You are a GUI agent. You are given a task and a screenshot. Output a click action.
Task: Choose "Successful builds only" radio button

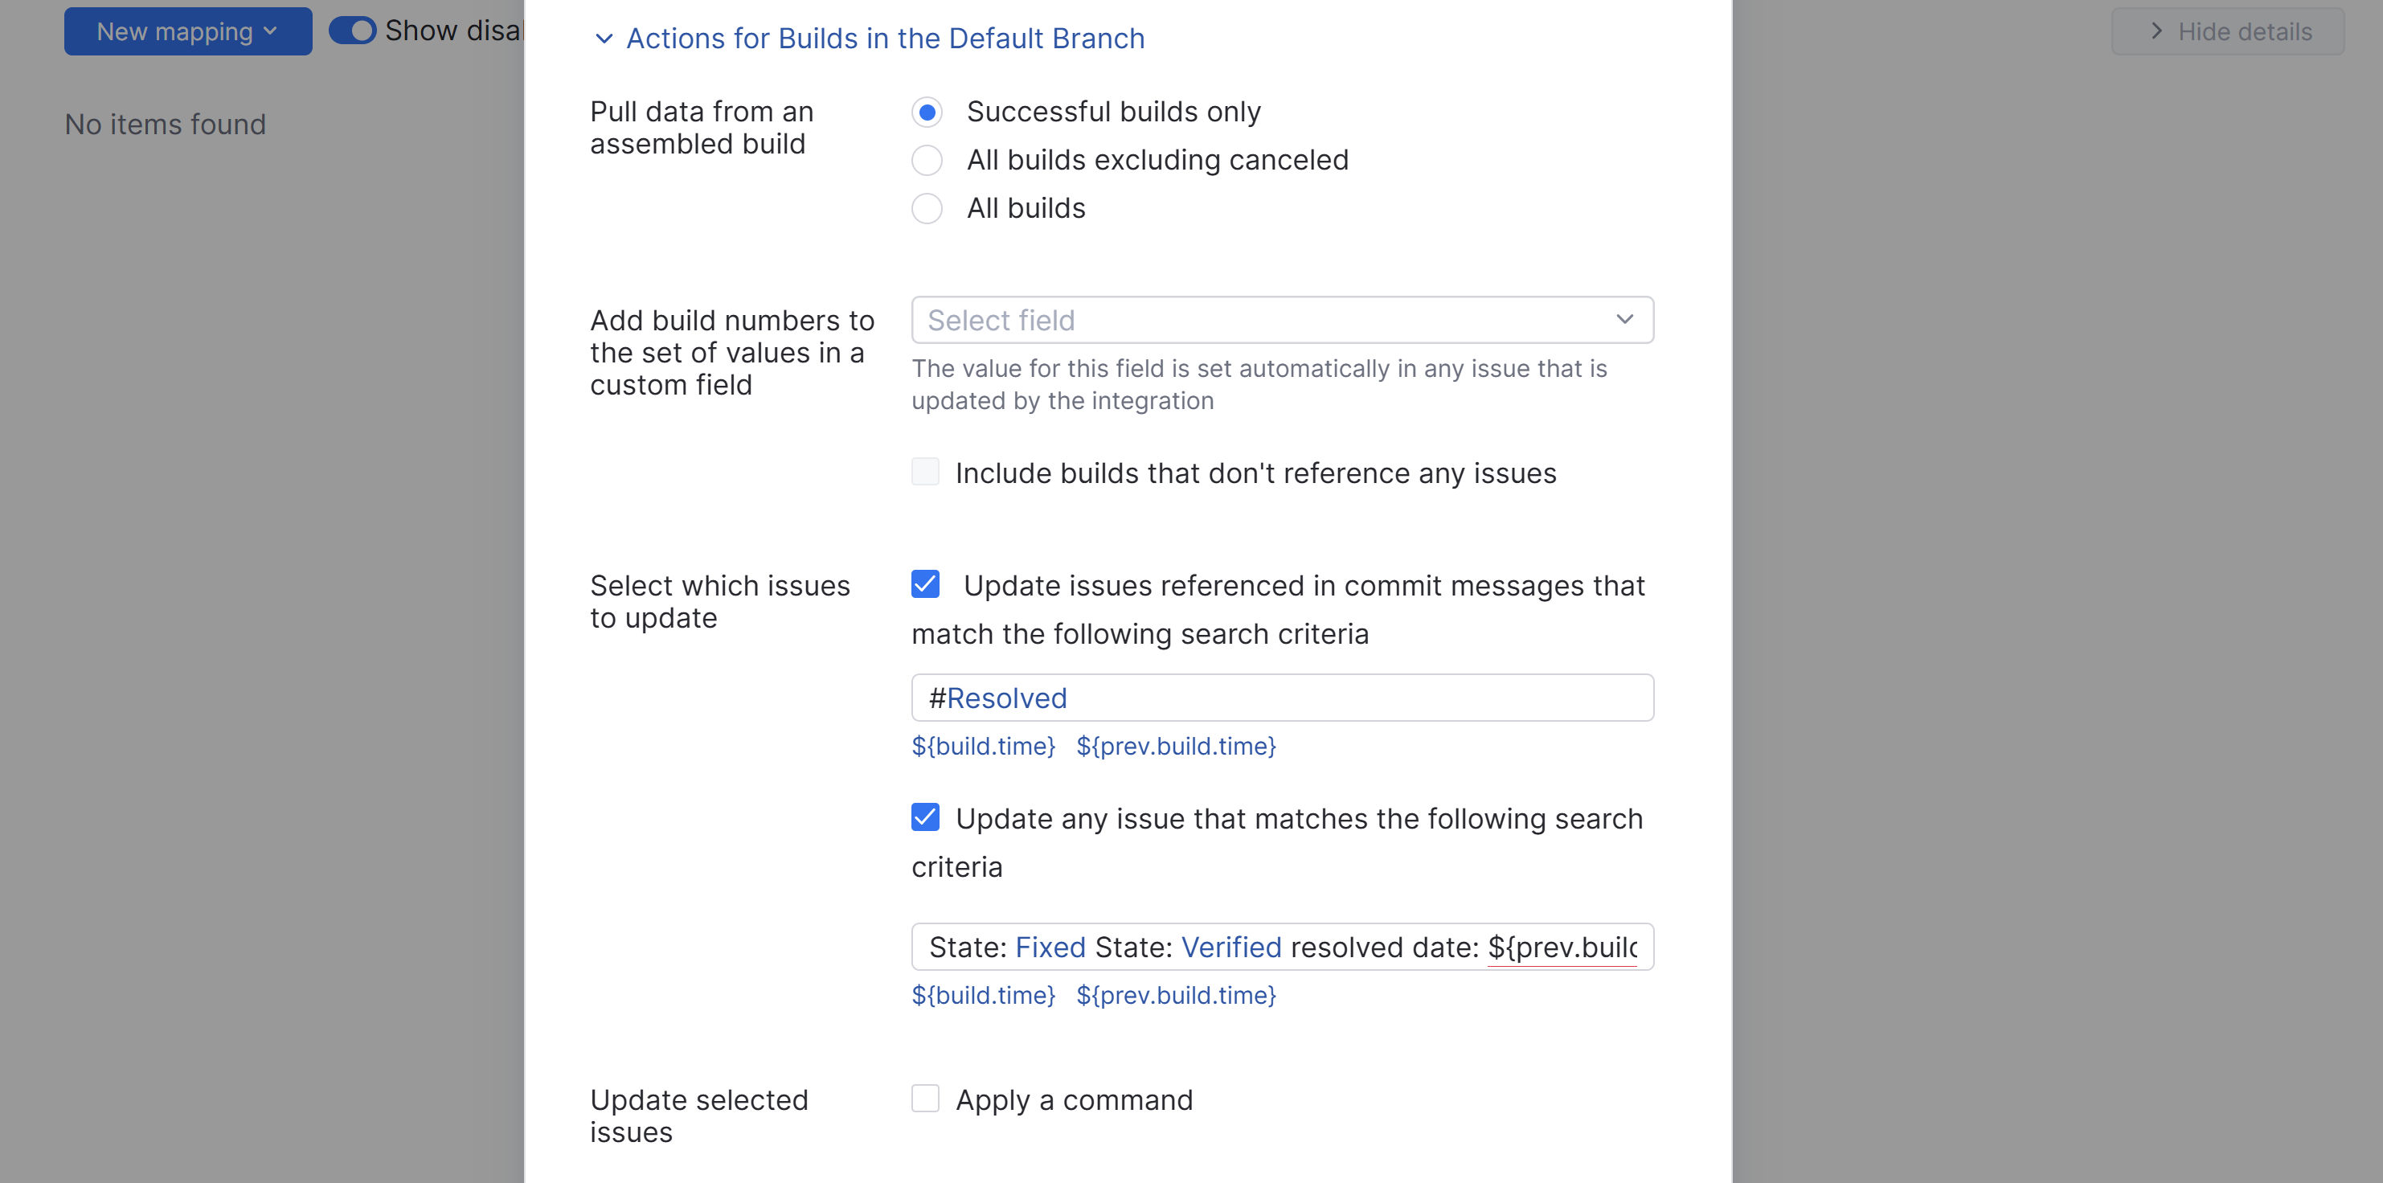[x=927, y=111]
